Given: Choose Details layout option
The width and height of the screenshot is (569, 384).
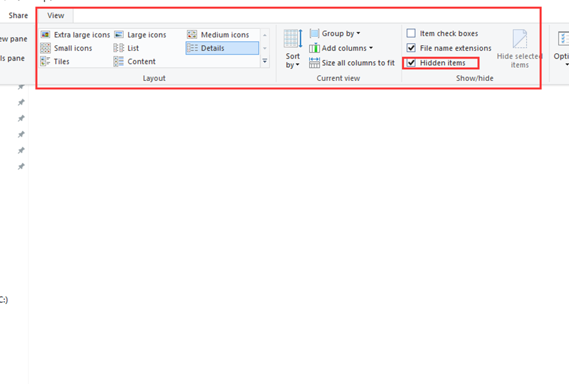Looking at the screenshot, I should [x=222, y=48].
